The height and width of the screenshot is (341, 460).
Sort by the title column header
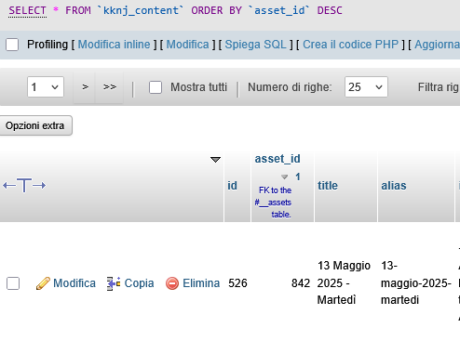pos(328,186)
